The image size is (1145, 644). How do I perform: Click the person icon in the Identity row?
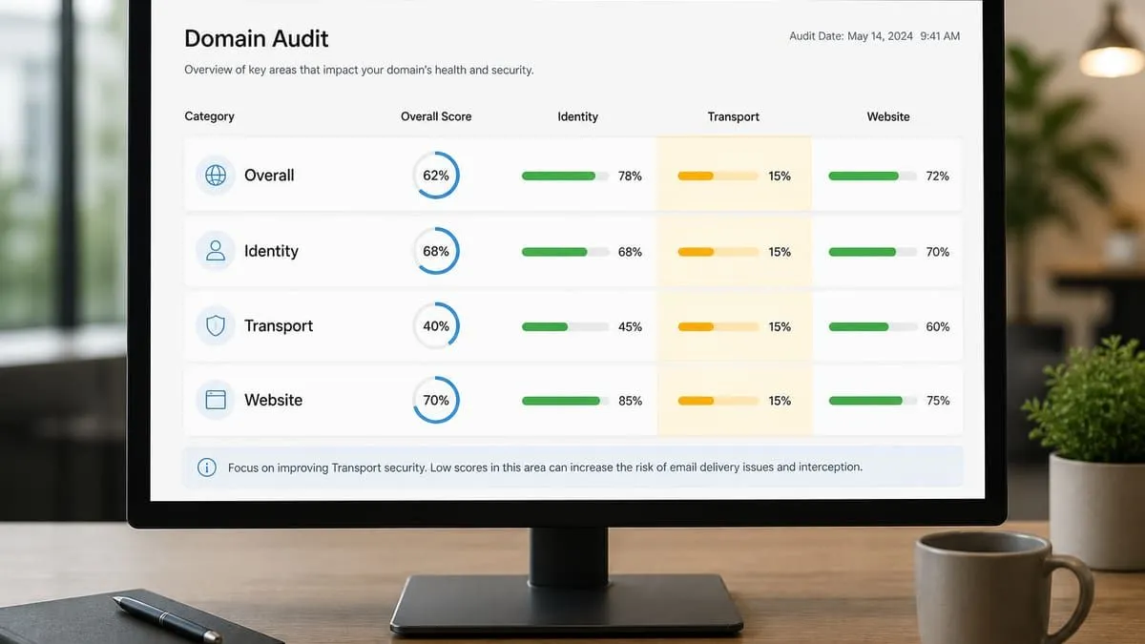point(216,251)
